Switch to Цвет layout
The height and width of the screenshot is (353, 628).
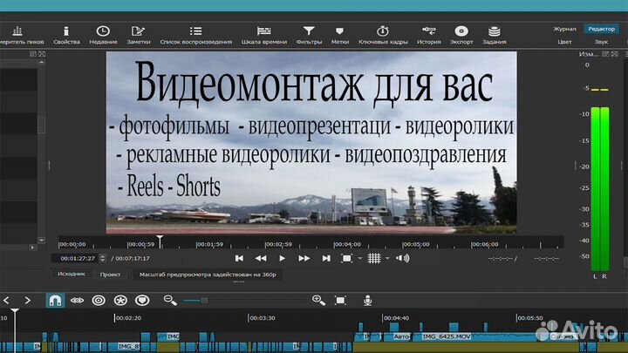(x=564, y=42)
